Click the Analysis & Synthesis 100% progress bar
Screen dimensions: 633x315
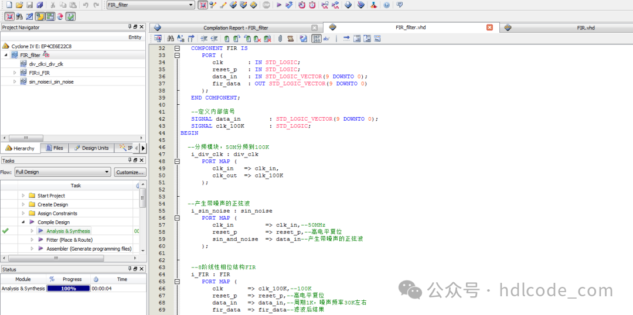tap(68, 289)
